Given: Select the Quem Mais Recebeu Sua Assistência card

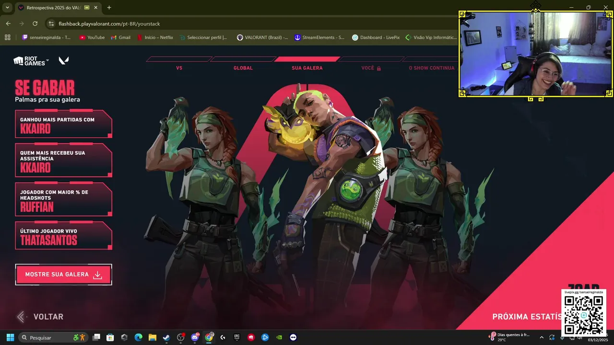Looking at the screenshot, I should click(x=63, y=160).
